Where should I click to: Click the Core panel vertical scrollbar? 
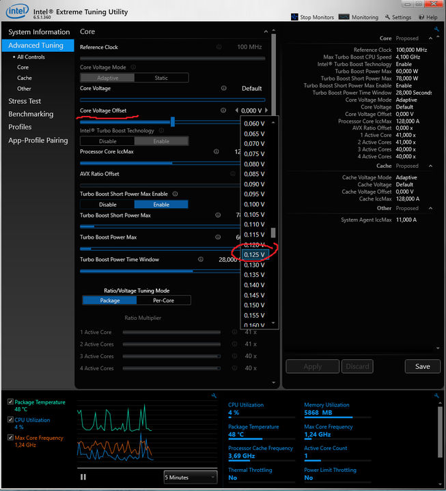click(273, 74)
